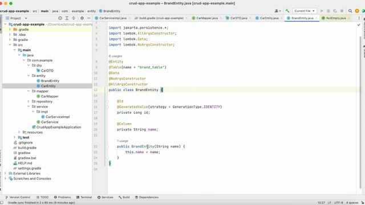This screenshot has height=205, width=365.
Task: Click the inspections green checkmark
Action: [x=359, y=24]
